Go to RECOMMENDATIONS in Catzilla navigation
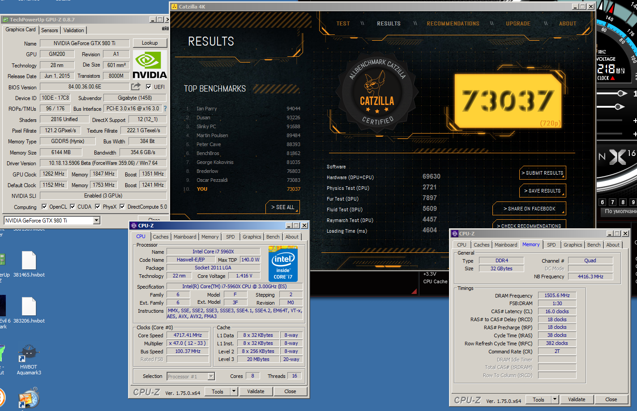This screenshot has height=411, width=637. pos(453,24)
